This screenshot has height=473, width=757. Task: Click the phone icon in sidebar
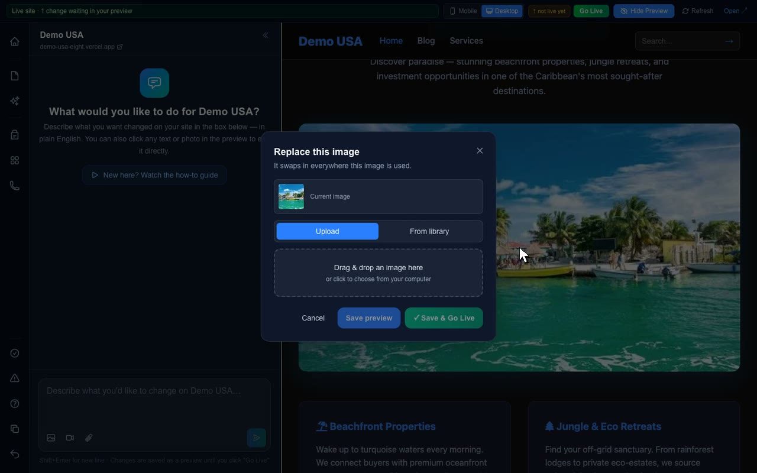click(15, 186)
